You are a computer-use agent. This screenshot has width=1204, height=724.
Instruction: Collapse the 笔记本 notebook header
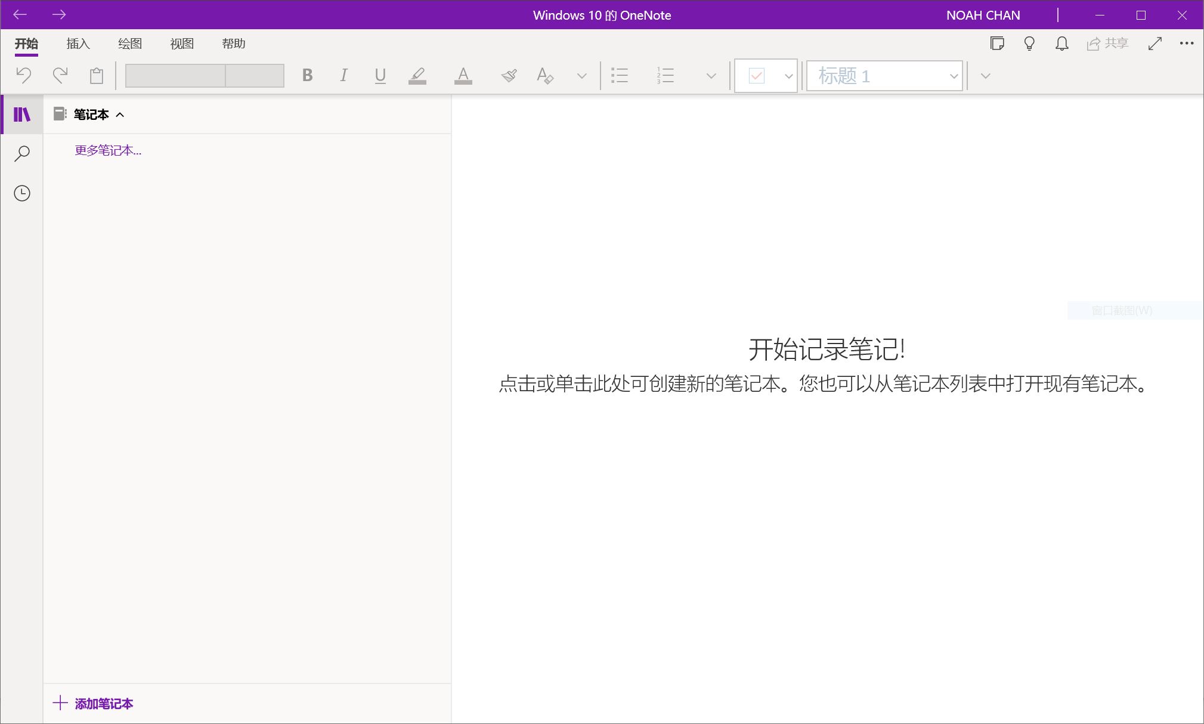point(121,114)
